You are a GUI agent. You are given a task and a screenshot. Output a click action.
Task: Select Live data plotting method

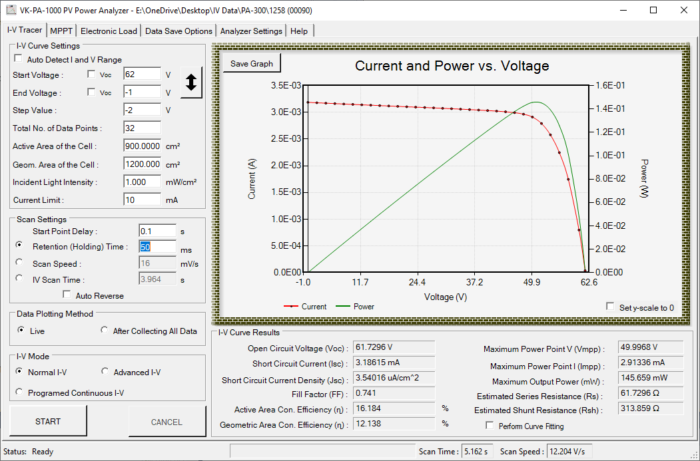(21, 330)
